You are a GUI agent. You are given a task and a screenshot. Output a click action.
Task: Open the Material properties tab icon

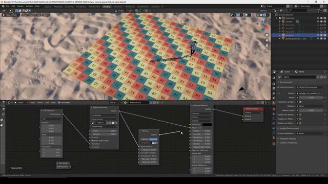click(x=274, y=137)
